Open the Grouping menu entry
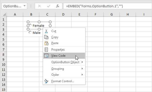This screenshot has width=152, height=92. point(64,68)
